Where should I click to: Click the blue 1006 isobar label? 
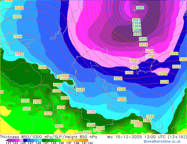[x=137, y=26]
